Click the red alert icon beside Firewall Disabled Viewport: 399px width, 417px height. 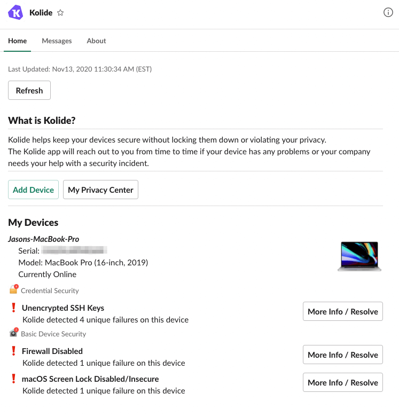tap(14, 351)
